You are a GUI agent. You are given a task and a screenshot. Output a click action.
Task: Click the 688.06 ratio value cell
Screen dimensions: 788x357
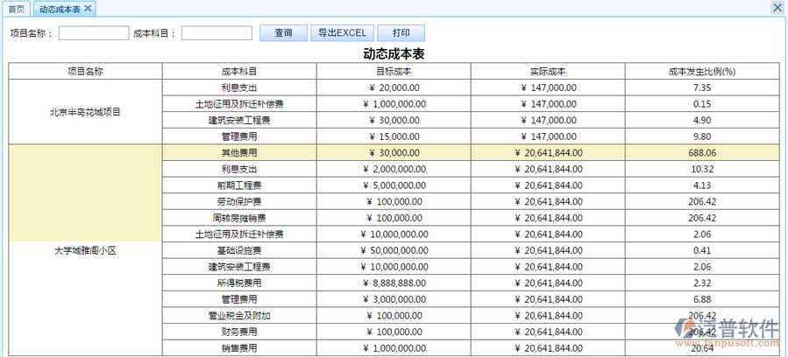click(x=701, y=152)
